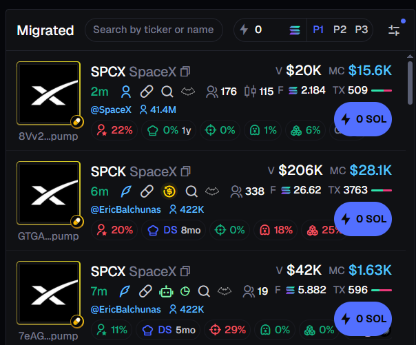This screenshot has width=416, height=345.
Task: Select preset P1
Action: (318, 30)
